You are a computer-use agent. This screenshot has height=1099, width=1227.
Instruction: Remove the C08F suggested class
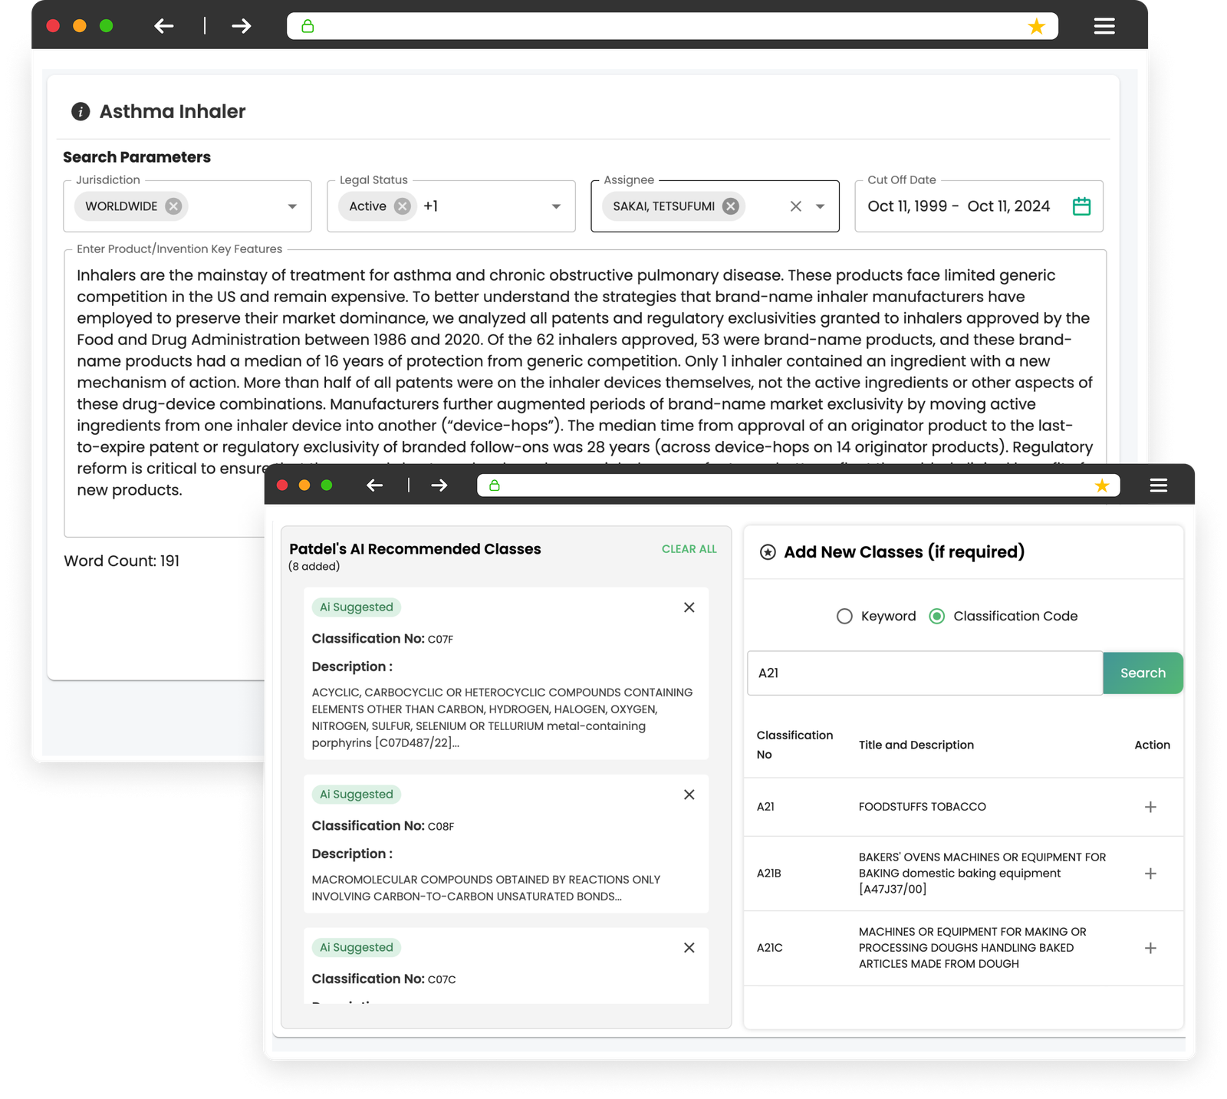(689, 795)
